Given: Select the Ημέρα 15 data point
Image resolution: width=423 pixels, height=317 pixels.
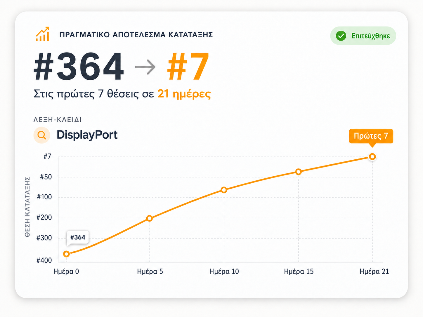Looking at the screenshot, I should [298, 172].
